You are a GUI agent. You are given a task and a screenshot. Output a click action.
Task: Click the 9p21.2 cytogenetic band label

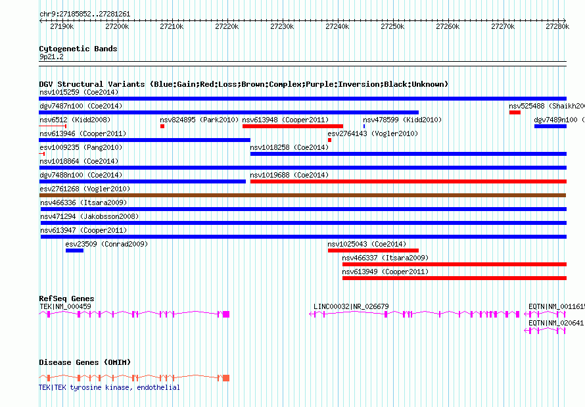51,57
